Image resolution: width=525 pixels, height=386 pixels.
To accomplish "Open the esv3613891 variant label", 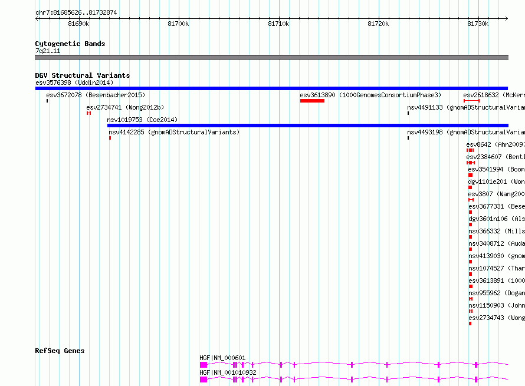I will (x=497, y=281).
